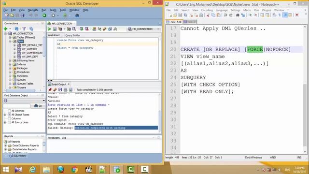Select the VW_EMP_DEPT view
This screenshot has width=309, height=174.
30,57
